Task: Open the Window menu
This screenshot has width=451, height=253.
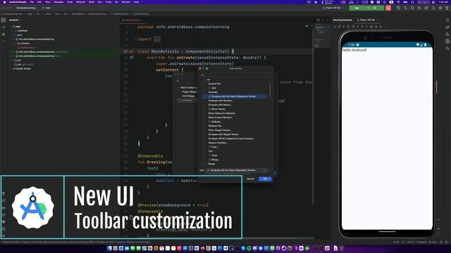Action: coord(125,2)
